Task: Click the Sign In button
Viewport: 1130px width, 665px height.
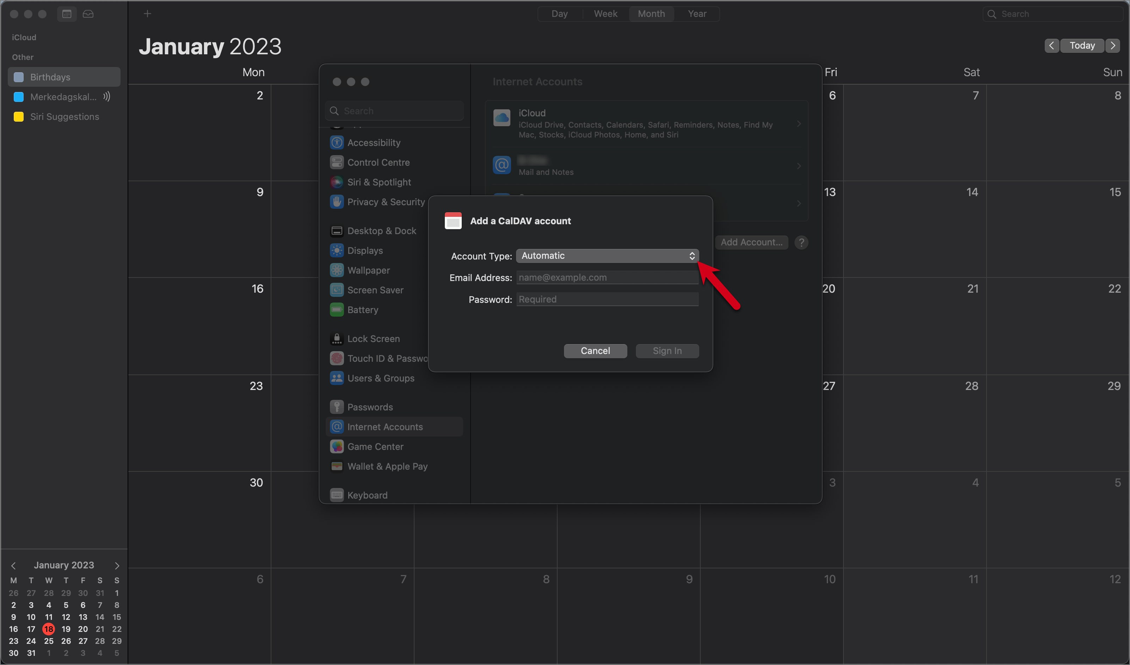Action: point(667,351)
